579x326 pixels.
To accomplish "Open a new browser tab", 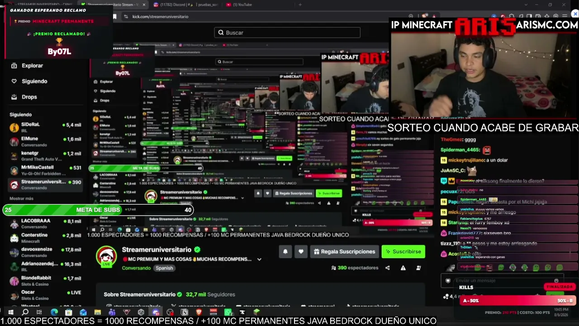I will (300, 5).
